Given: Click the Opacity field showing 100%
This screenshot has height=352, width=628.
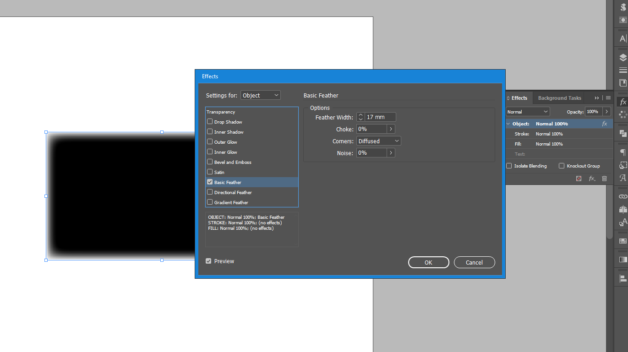Looking at the screenshot, I should point(594,112).
